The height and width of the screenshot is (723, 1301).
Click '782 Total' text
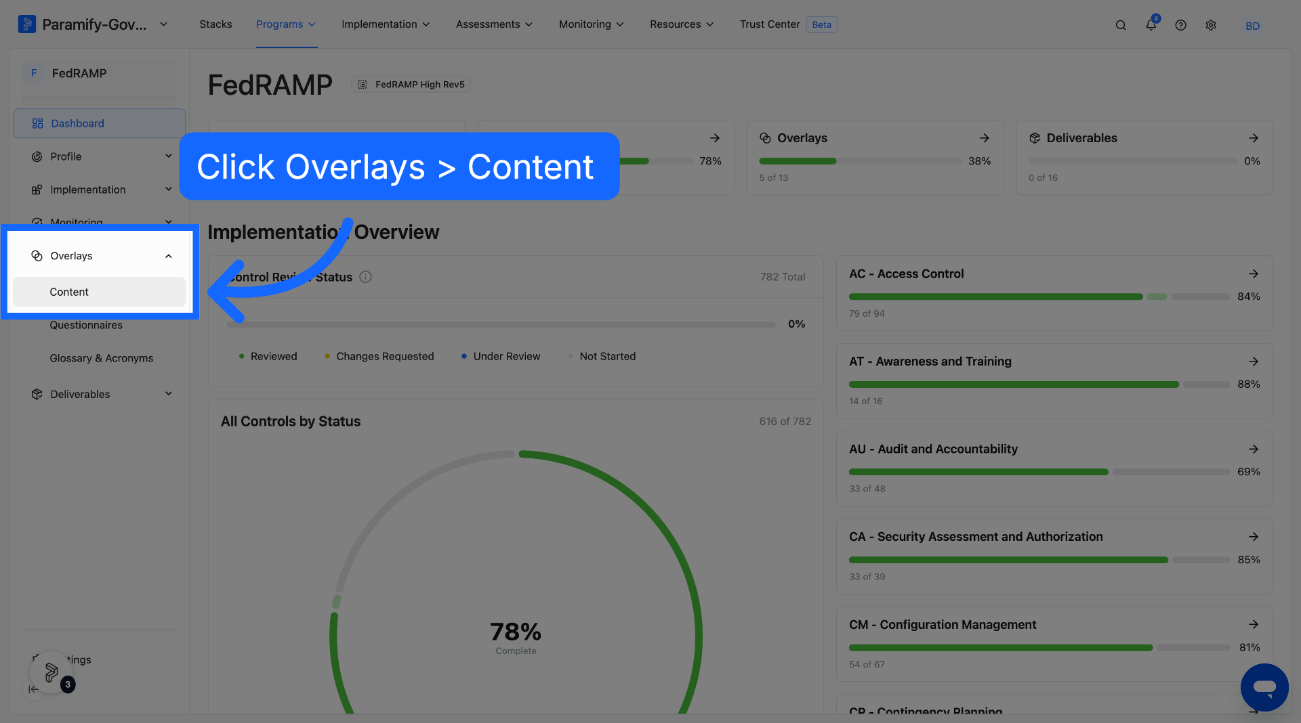[783, 277]
